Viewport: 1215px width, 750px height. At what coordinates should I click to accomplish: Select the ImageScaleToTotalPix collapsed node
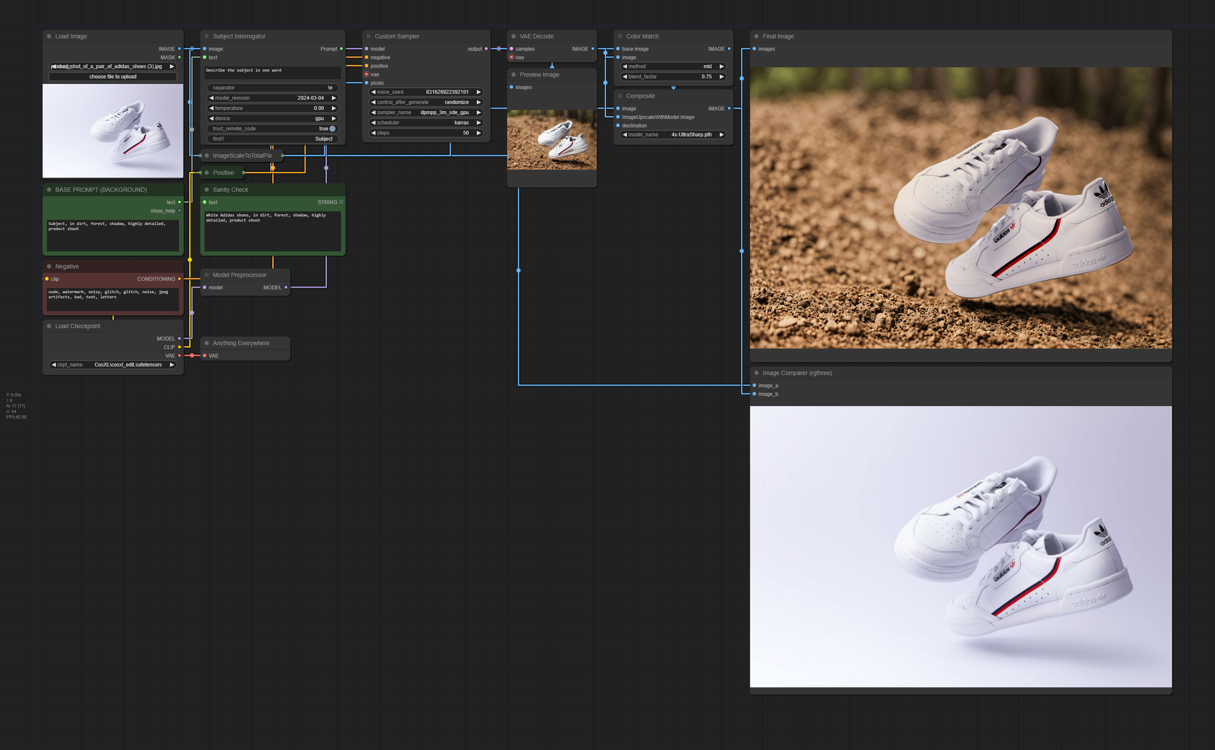point(242,156)
